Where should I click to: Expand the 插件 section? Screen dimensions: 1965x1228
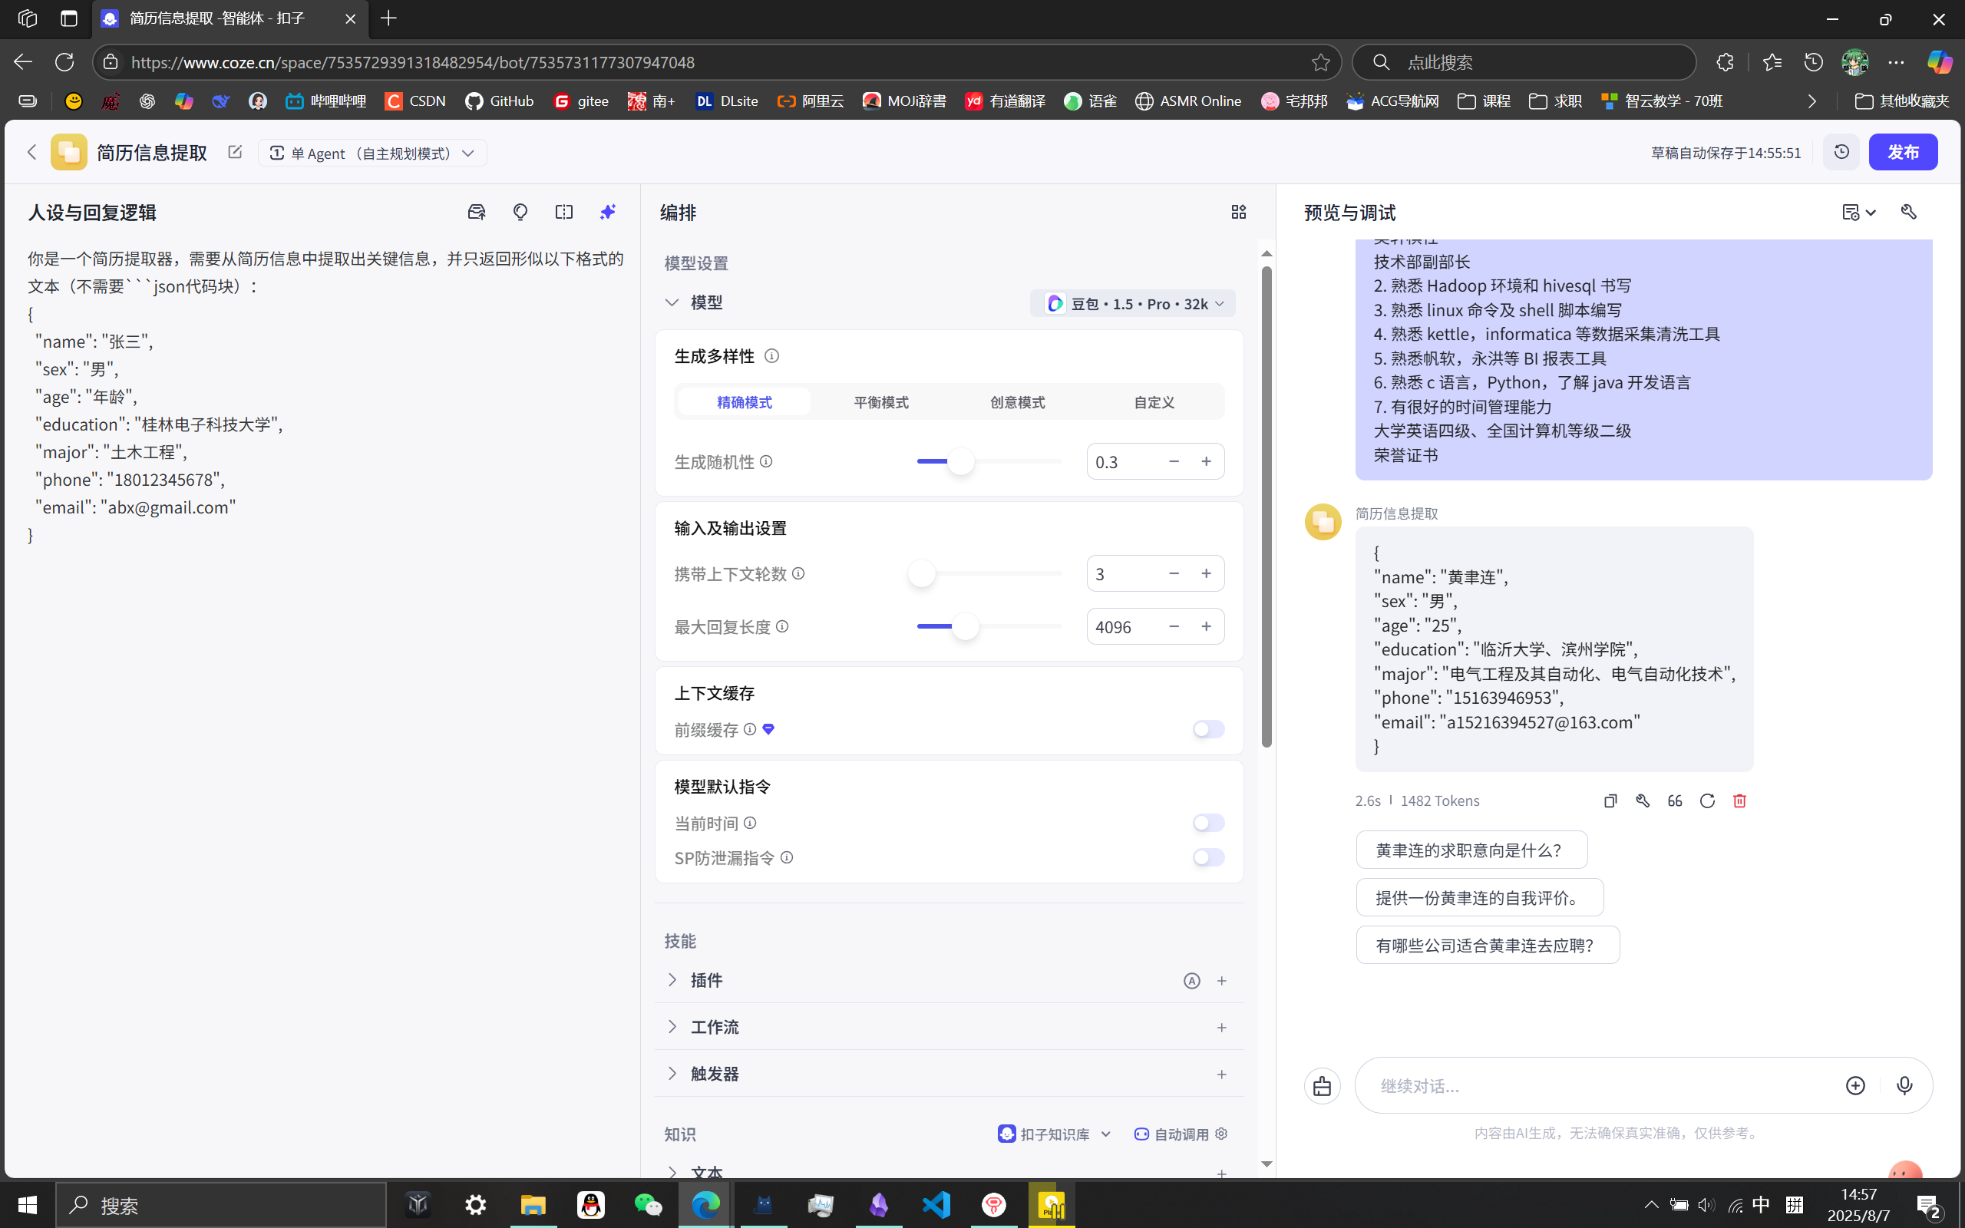coord(672,980)
